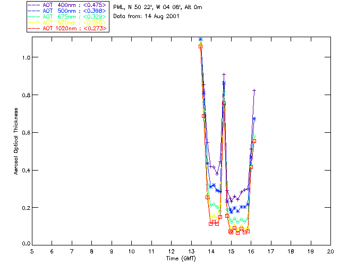
Task: Click the AOT 1020nm legend entry
Action: point(67,28)
